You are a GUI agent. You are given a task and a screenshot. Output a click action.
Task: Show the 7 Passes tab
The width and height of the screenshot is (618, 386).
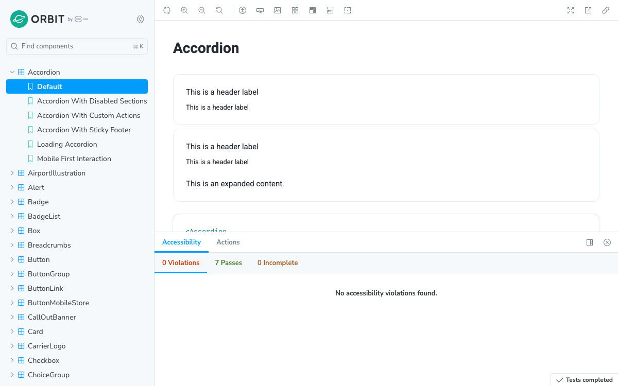pyautogui.click(x=229, y=263)
